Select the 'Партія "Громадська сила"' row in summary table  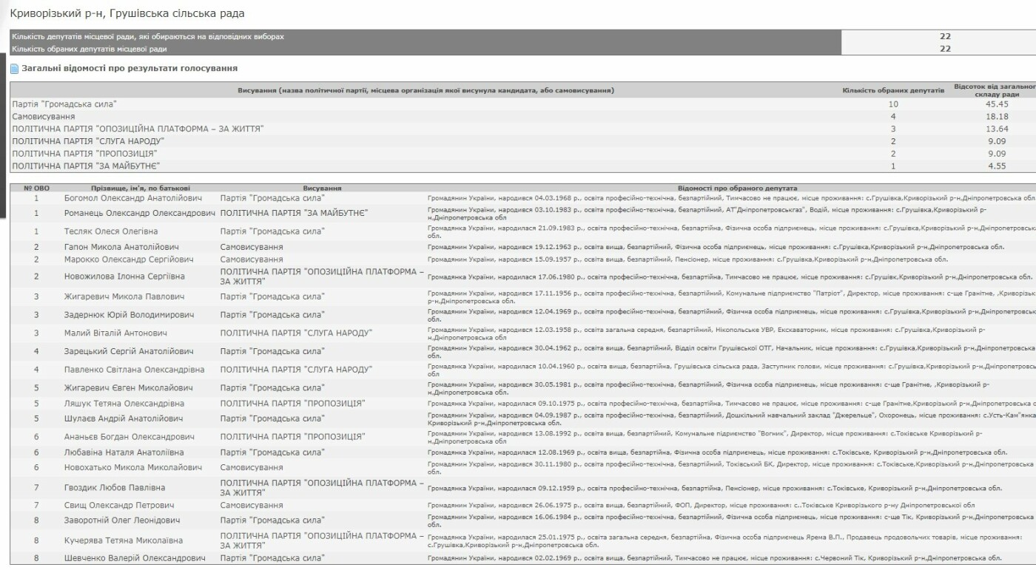click(65, 104)
